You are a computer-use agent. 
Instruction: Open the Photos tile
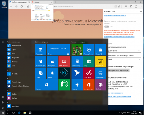(52, 62)
